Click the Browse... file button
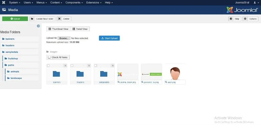 coord(64,38)
